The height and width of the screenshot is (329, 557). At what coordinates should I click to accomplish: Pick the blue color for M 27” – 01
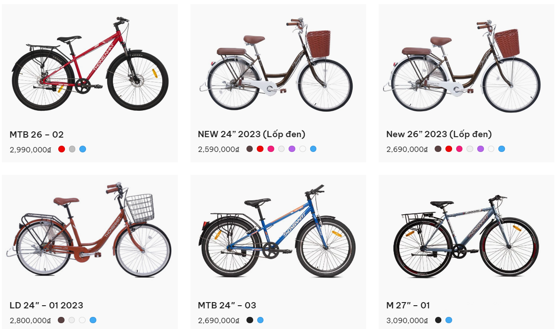pos(449,320)
